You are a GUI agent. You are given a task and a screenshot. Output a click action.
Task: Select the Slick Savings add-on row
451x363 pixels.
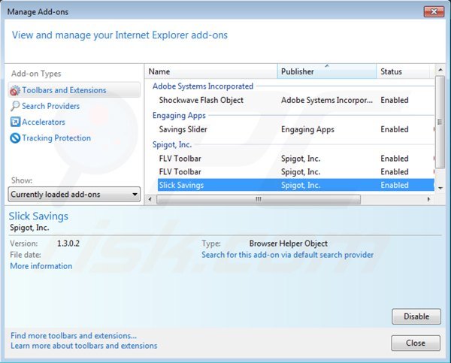click(295, 185)
